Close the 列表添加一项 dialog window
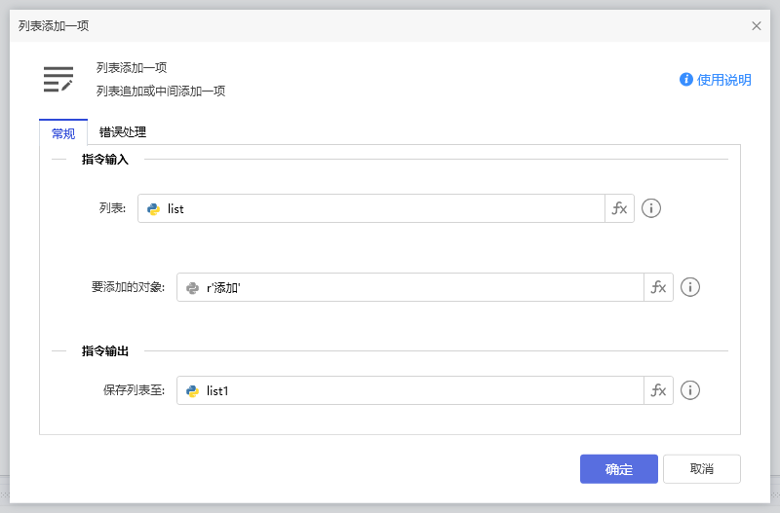Screen dimensions: 780x513 point(757,26)
